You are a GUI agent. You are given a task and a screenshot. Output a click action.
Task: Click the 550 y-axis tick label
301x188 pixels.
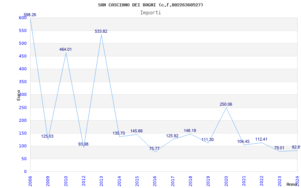tap(23, 31)
